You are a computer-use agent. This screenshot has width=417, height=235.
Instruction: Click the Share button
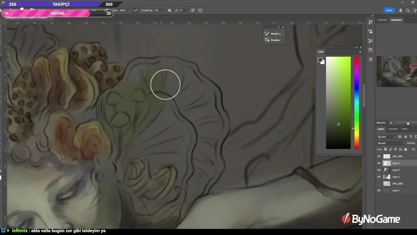pos(389,10)
